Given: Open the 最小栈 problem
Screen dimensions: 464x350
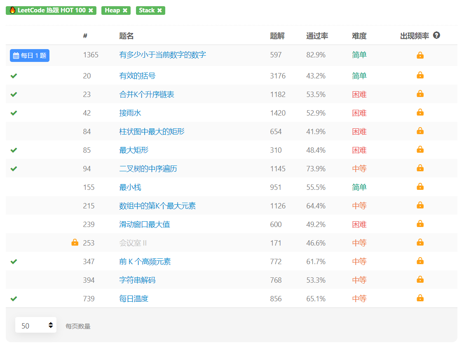Looking at the screenshot, I should (130, 187).
